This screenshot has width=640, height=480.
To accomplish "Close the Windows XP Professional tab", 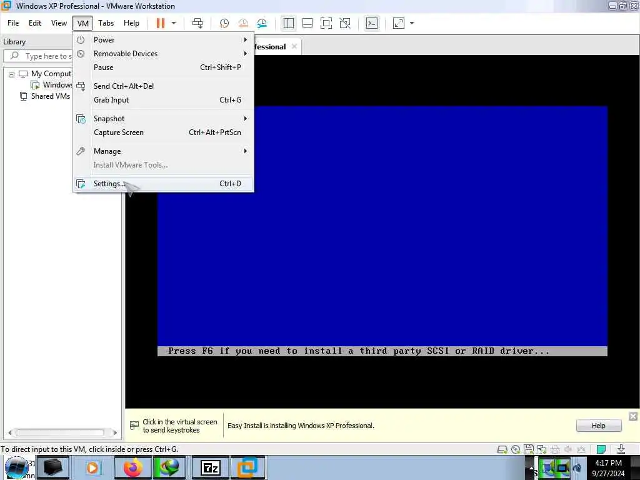I will [x=294, y=46].
